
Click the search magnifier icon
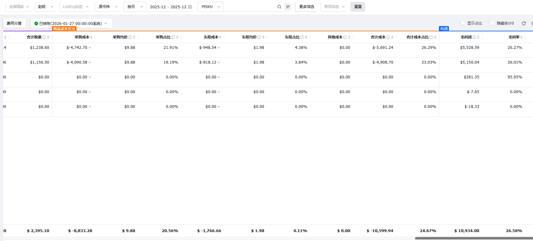tap(279, 7)
